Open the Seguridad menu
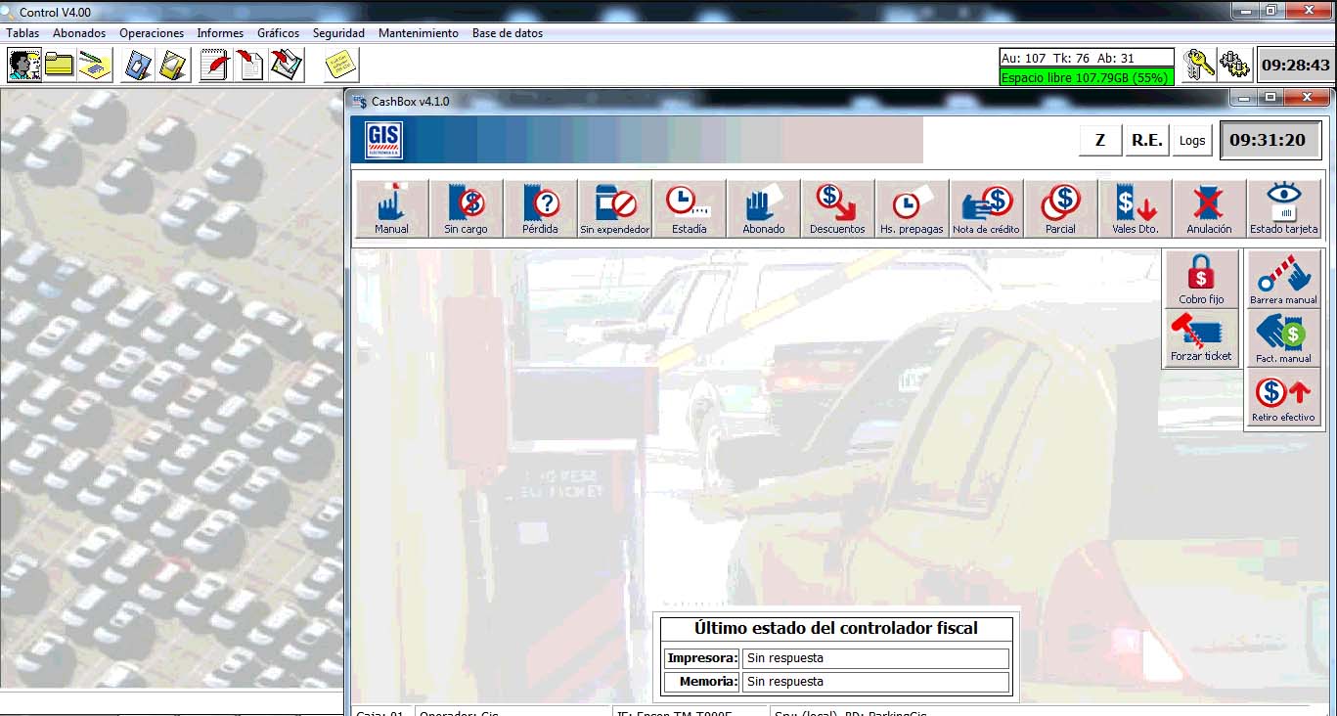 pos(338,33)
